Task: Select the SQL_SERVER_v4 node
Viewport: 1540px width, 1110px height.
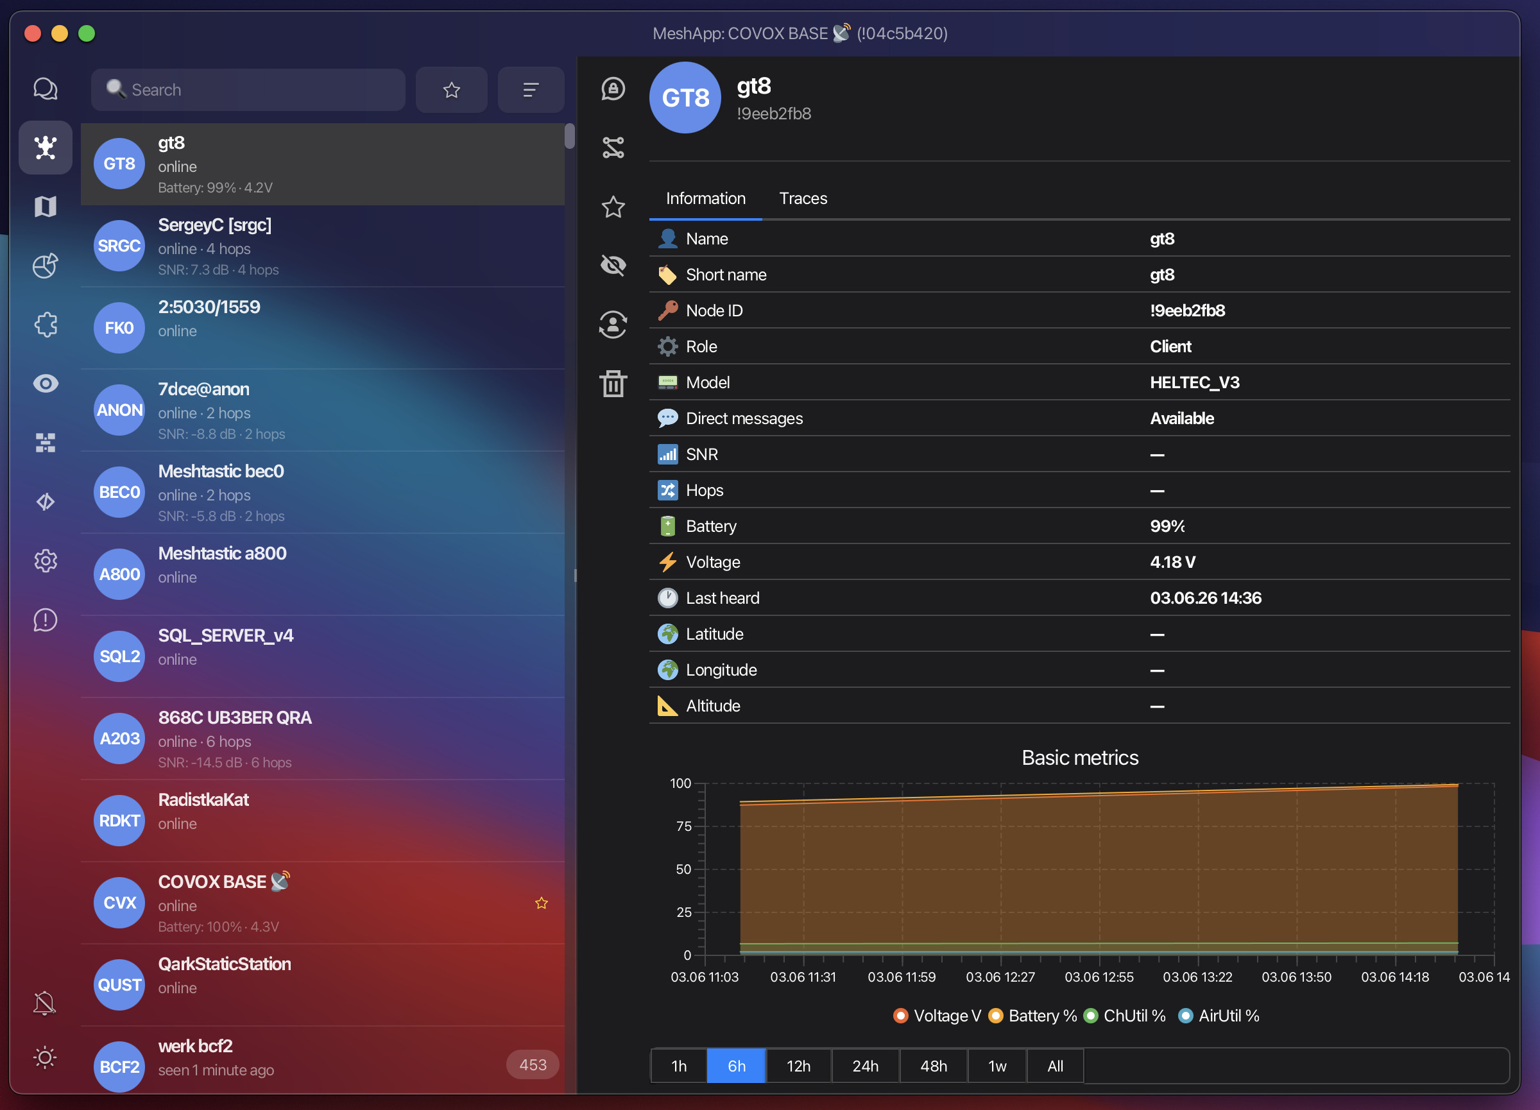Action: 323,657
